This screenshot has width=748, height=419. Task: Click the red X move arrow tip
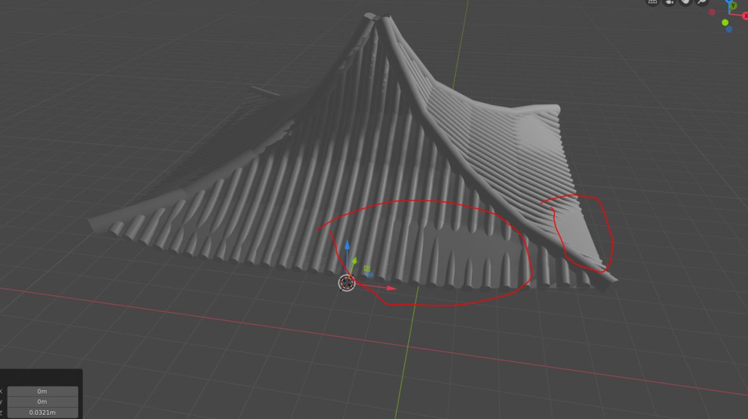click(392, 288)
